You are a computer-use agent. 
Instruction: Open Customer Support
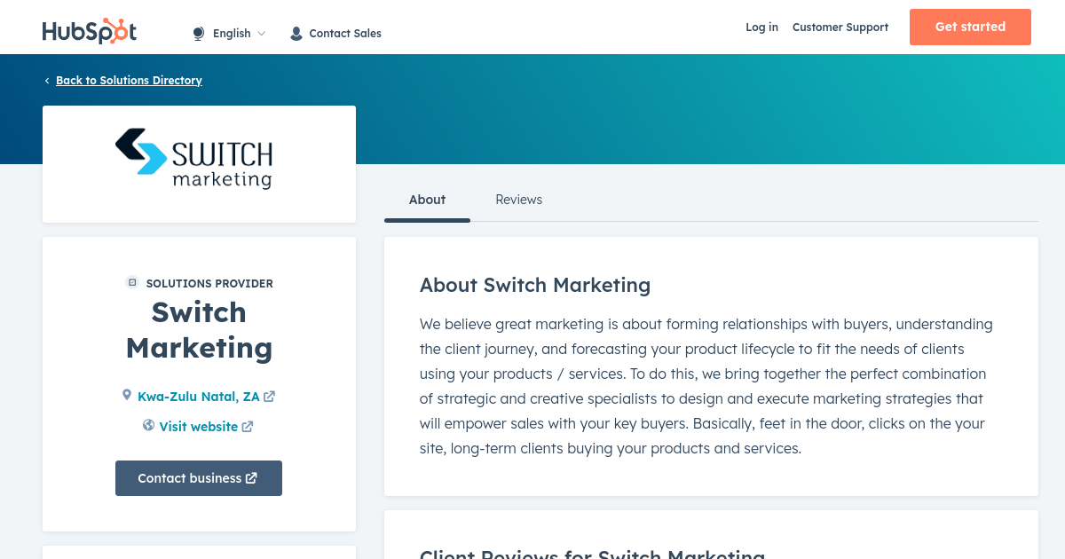[840, 28]
